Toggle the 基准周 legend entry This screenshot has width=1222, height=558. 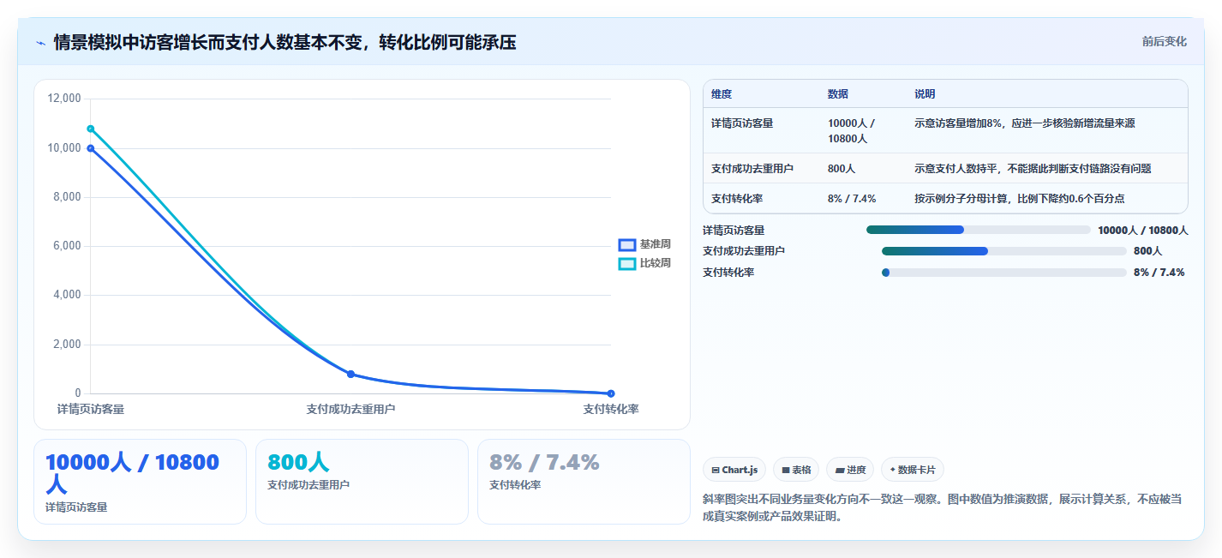(644, 244)
